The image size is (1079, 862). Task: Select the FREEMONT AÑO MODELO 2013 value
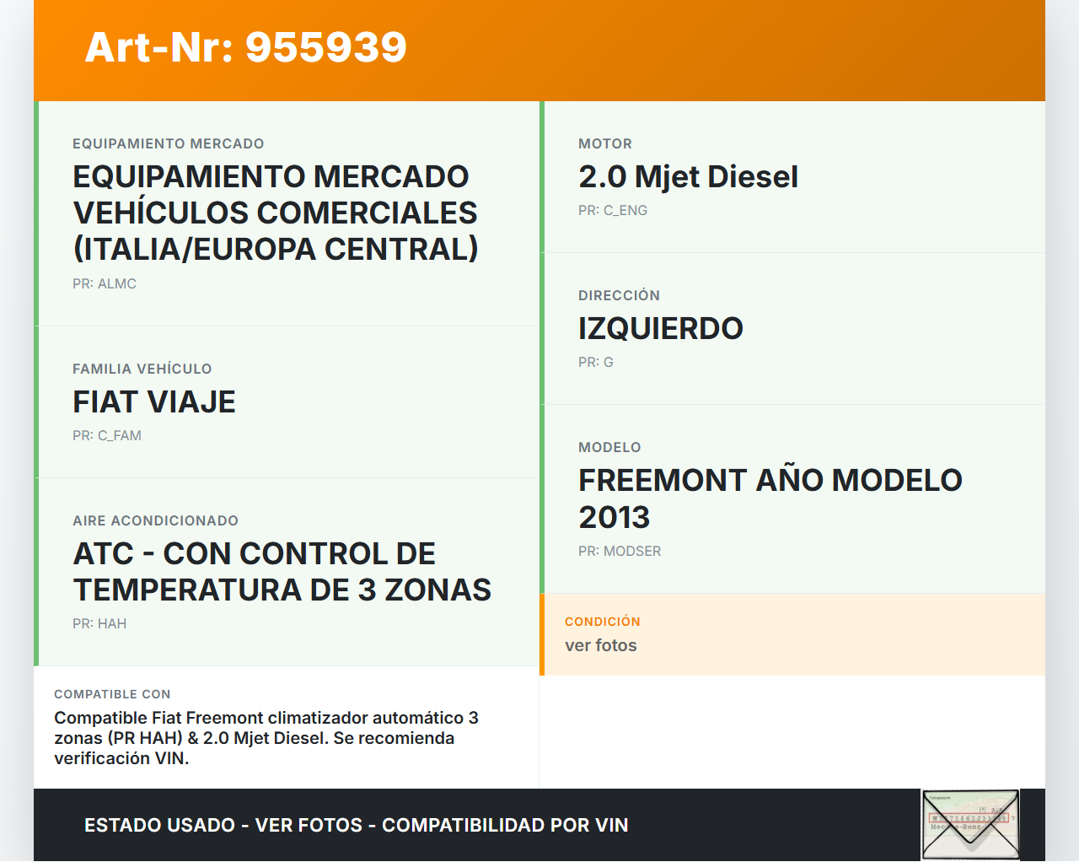(x=770, y=498)
